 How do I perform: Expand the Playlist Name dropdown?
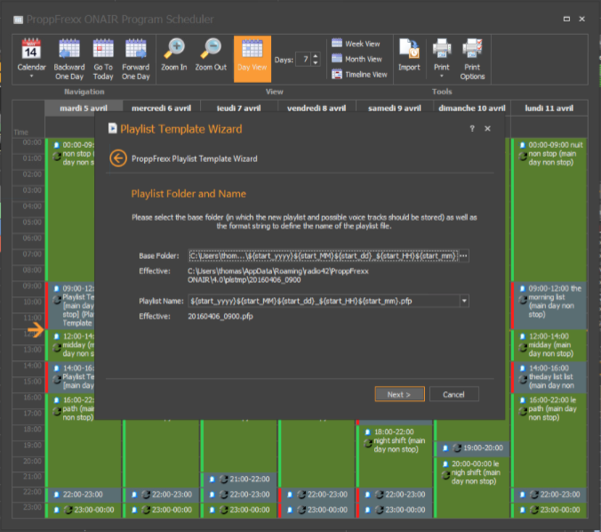coord(464,301)
